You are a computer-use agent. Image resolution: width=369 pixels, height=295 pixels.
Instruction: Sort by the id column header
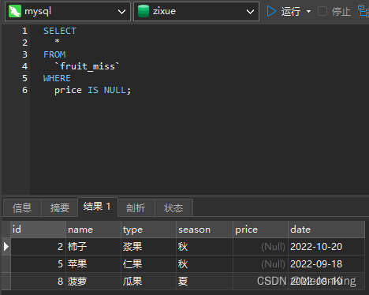[x=38, y=230]
